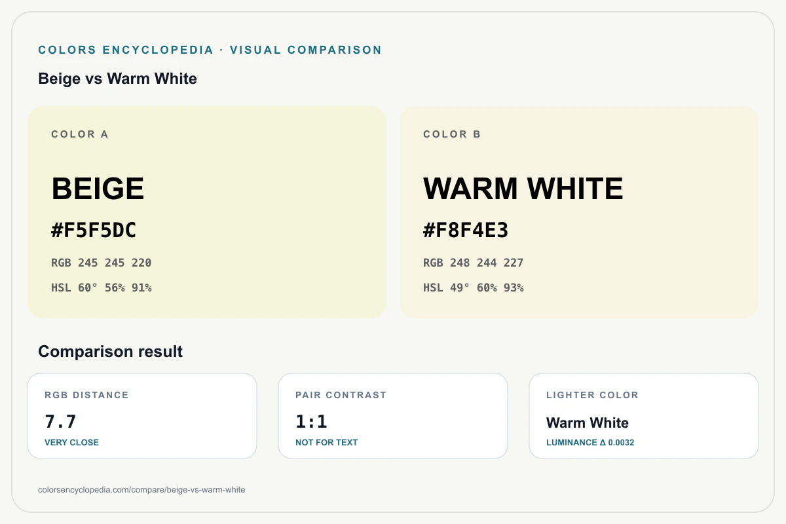
Task: Click the 'HSL 60° 56% 91%' value
Action: click(102, 288)
